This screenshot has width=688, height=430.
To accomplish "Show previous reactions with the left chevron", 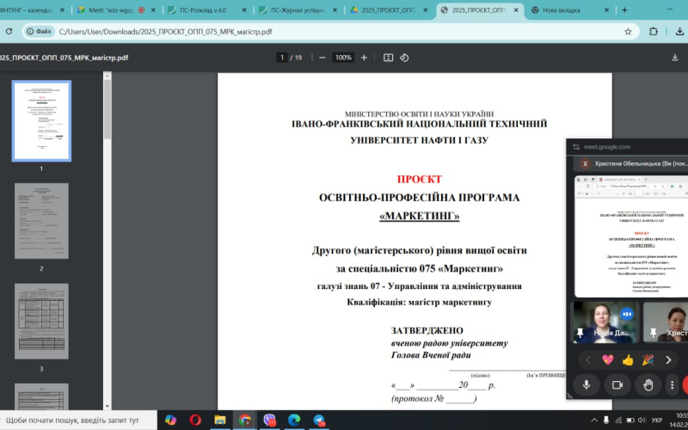I will coord(588,360).
